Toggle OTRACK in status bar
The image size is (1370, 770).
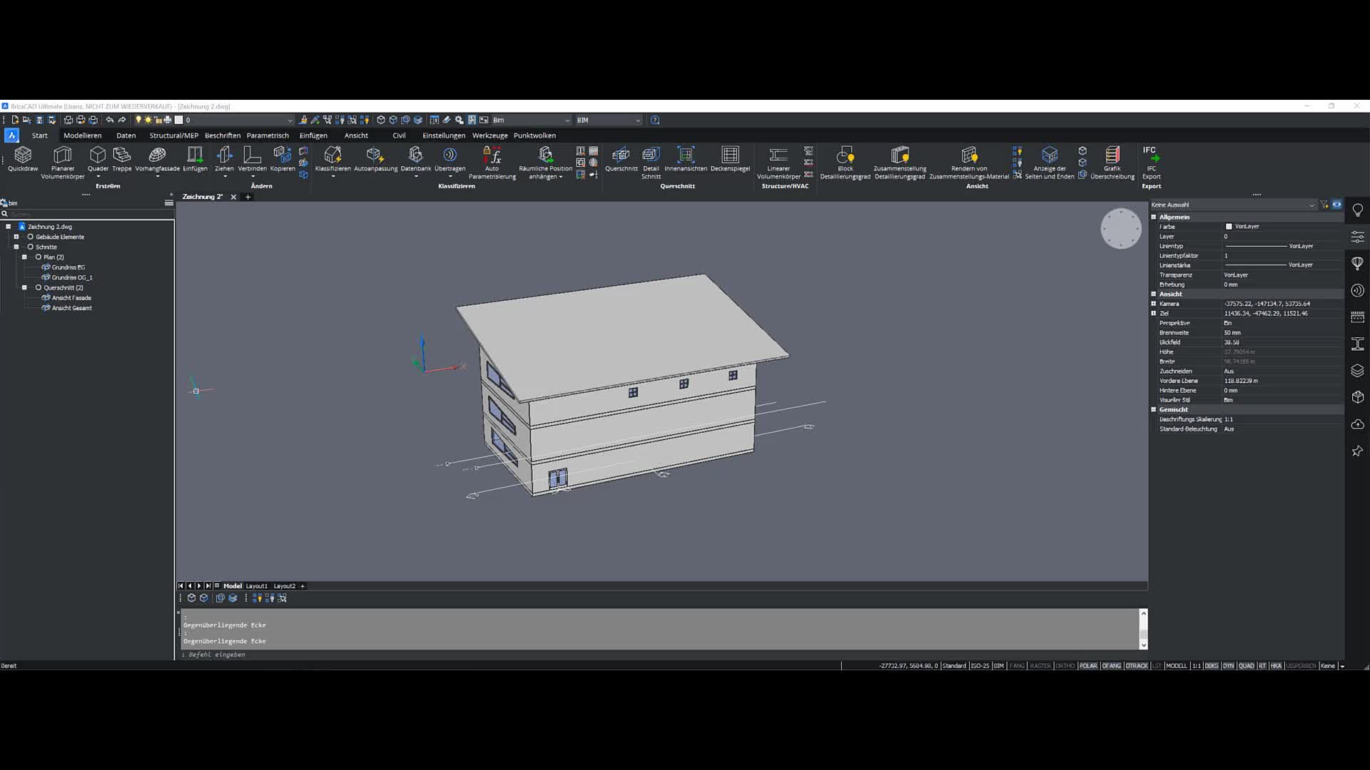pyautogui.click(x=1136, y=666)
